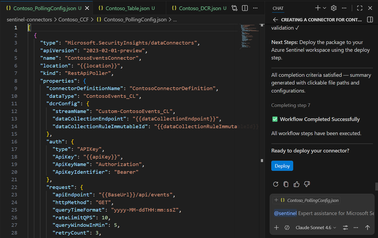Click the split editor icon
The height and width of the screenshot is (238, 378).
click(245, 8)
